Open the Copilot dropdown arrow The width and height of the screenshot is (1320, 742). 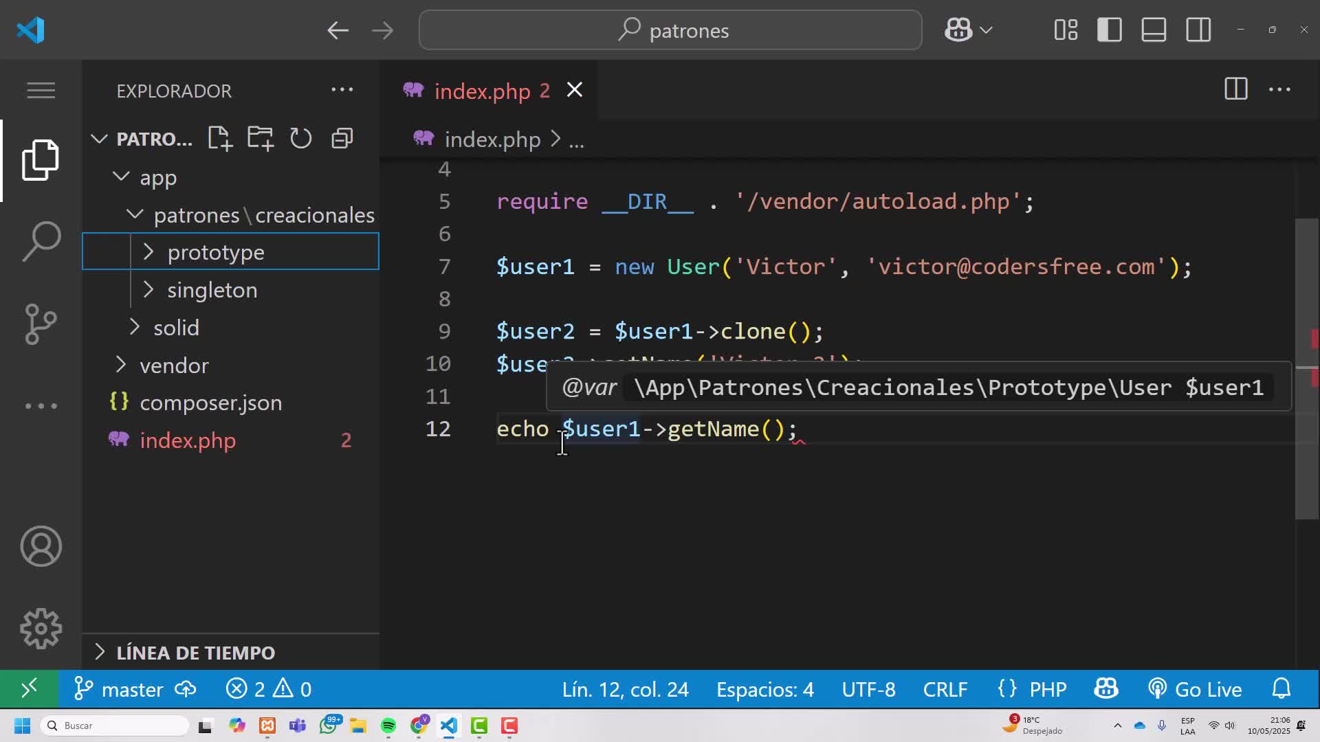986,30
